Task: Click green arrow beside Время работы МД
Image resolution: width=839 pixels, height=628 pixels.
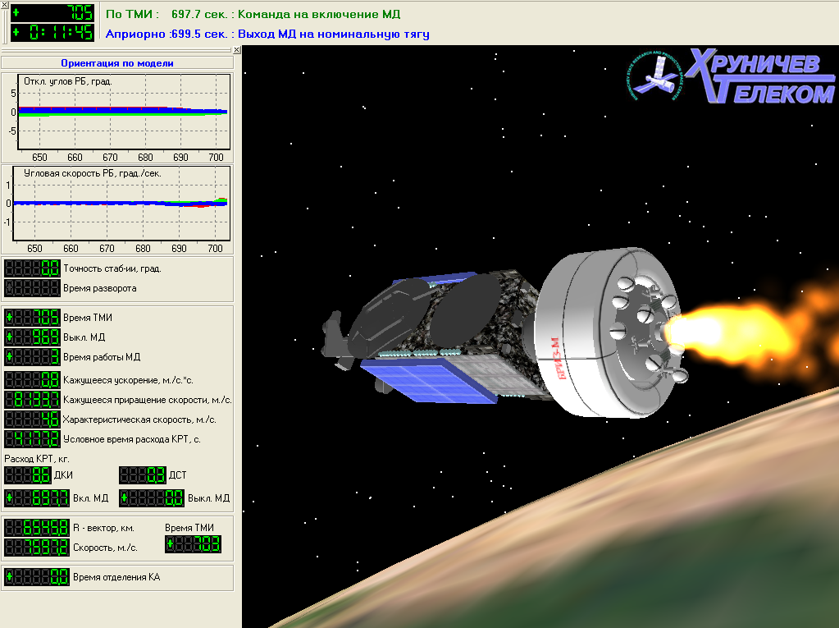Action: point(10,356)
